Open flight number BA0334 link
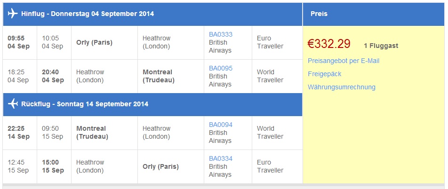This screenshot has height=189, width=448. pos(221,158)
